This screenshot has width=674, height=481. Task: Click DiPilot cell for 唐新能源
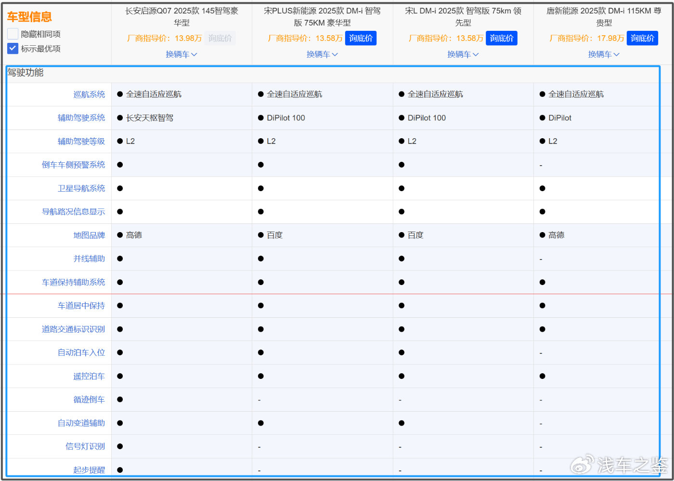pos(560,118)
